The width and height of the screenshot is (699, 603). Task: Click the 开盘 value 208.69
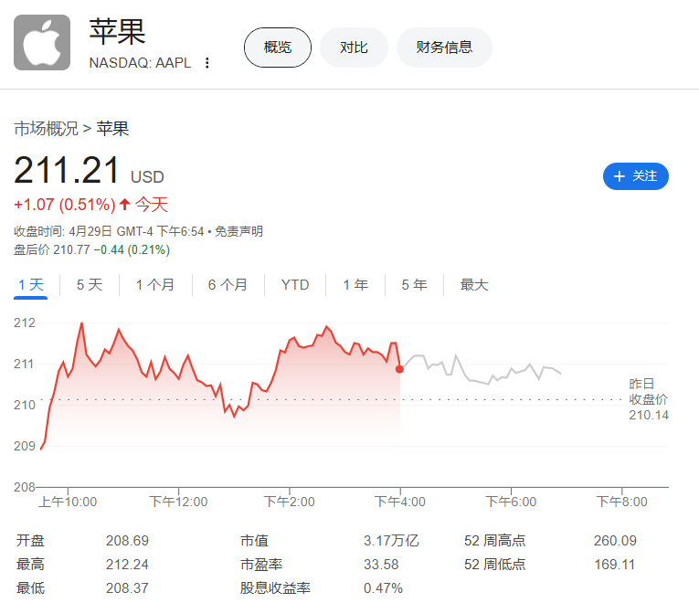point(127,541)
